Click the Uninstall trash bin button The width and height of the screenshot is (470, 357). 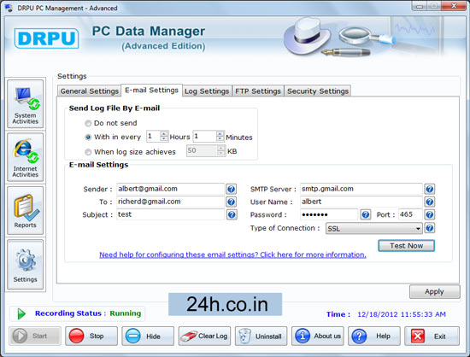(x=261, y=336)
